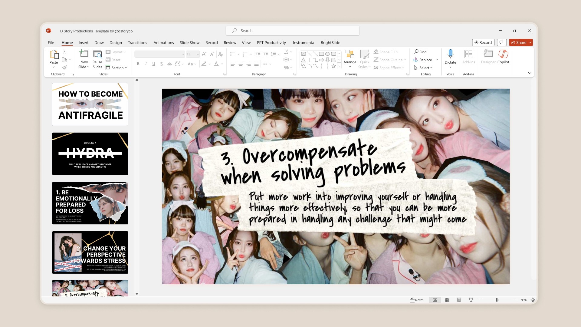The width and height of the screenshot is (581, 327).
Task: Click the Format Painter icon
Action: pos(64,68)
